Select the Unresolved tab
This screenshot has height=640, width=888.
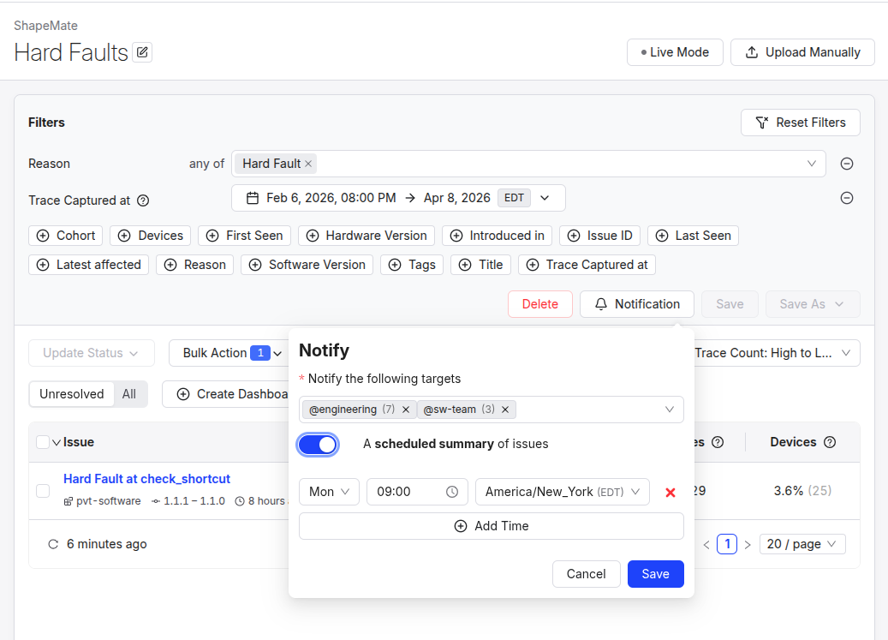72,394
